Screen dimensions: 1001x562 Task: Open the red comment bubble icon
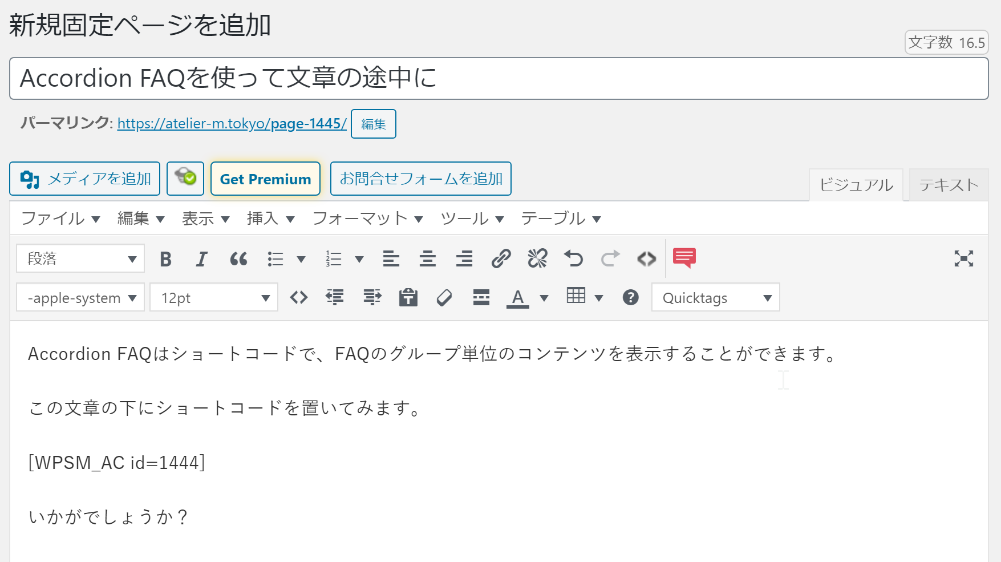(x=684, y=258)
